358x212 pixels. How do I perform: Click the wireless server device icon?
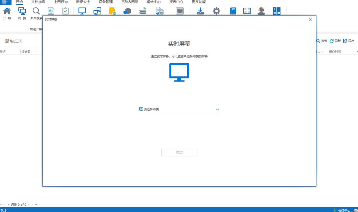point(142,11)
